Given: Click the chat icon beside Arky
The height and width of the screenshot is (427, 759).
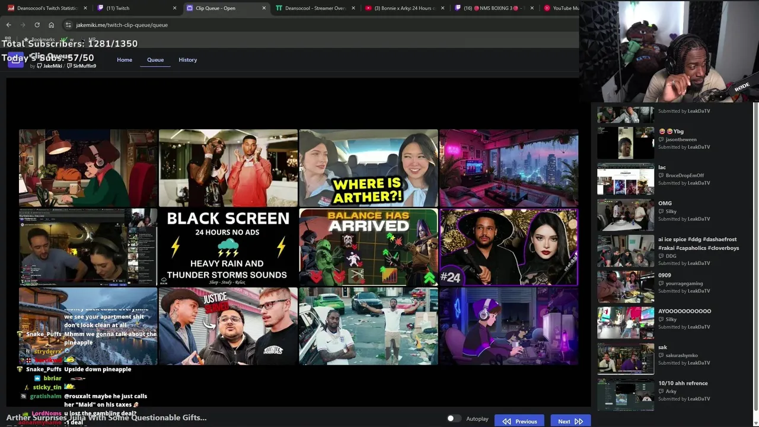Looking at the screenshot, I should 661,391.
